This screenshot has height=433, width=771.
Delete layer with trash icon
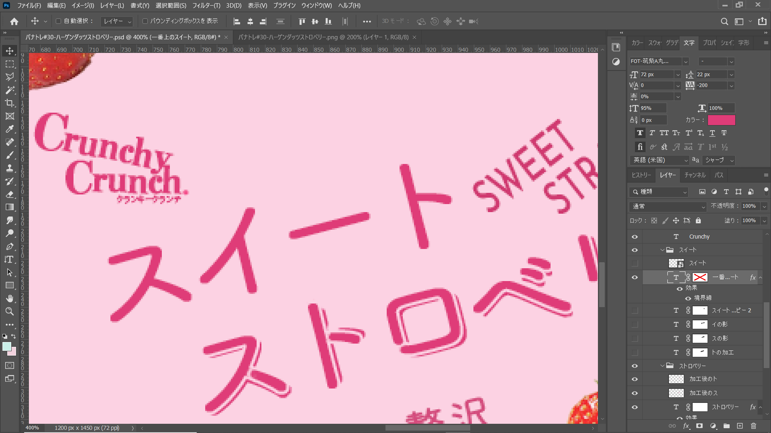pos(753,426)
